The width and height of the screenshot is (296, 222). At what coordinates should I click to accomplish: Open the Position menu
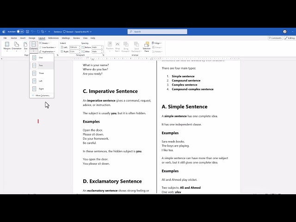110,47
